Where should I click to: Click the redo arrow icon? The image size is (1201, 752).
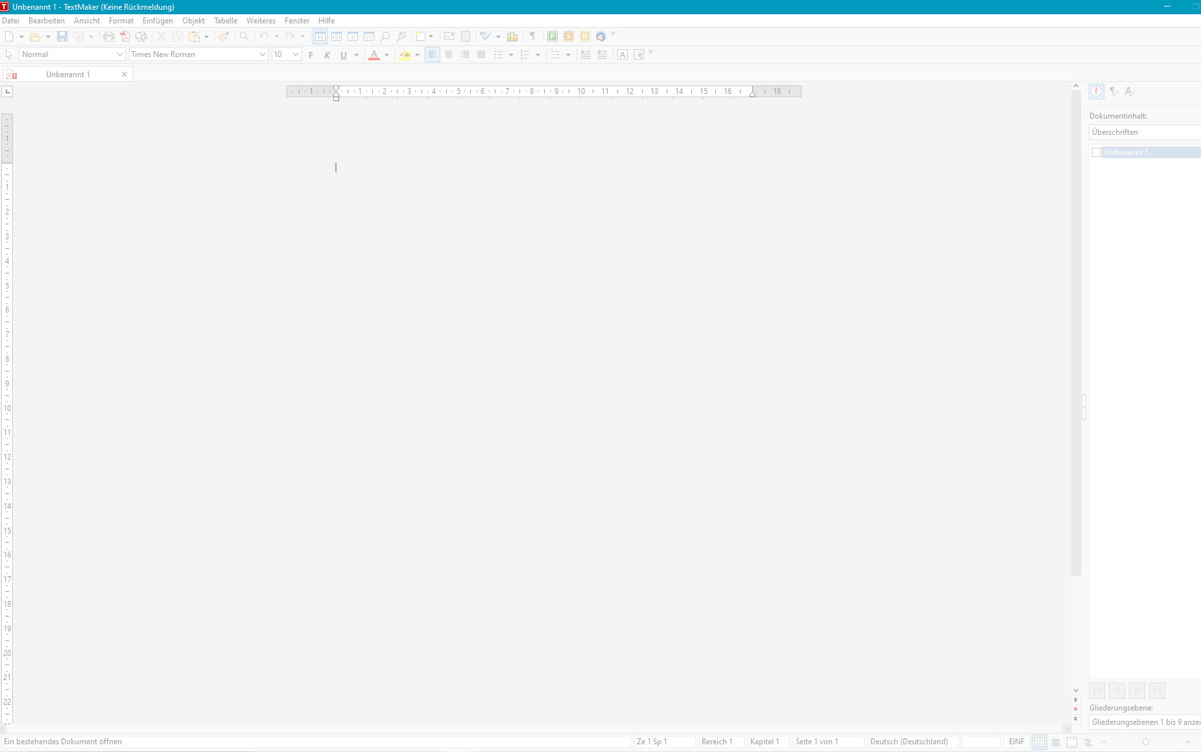tap(290, 36)
